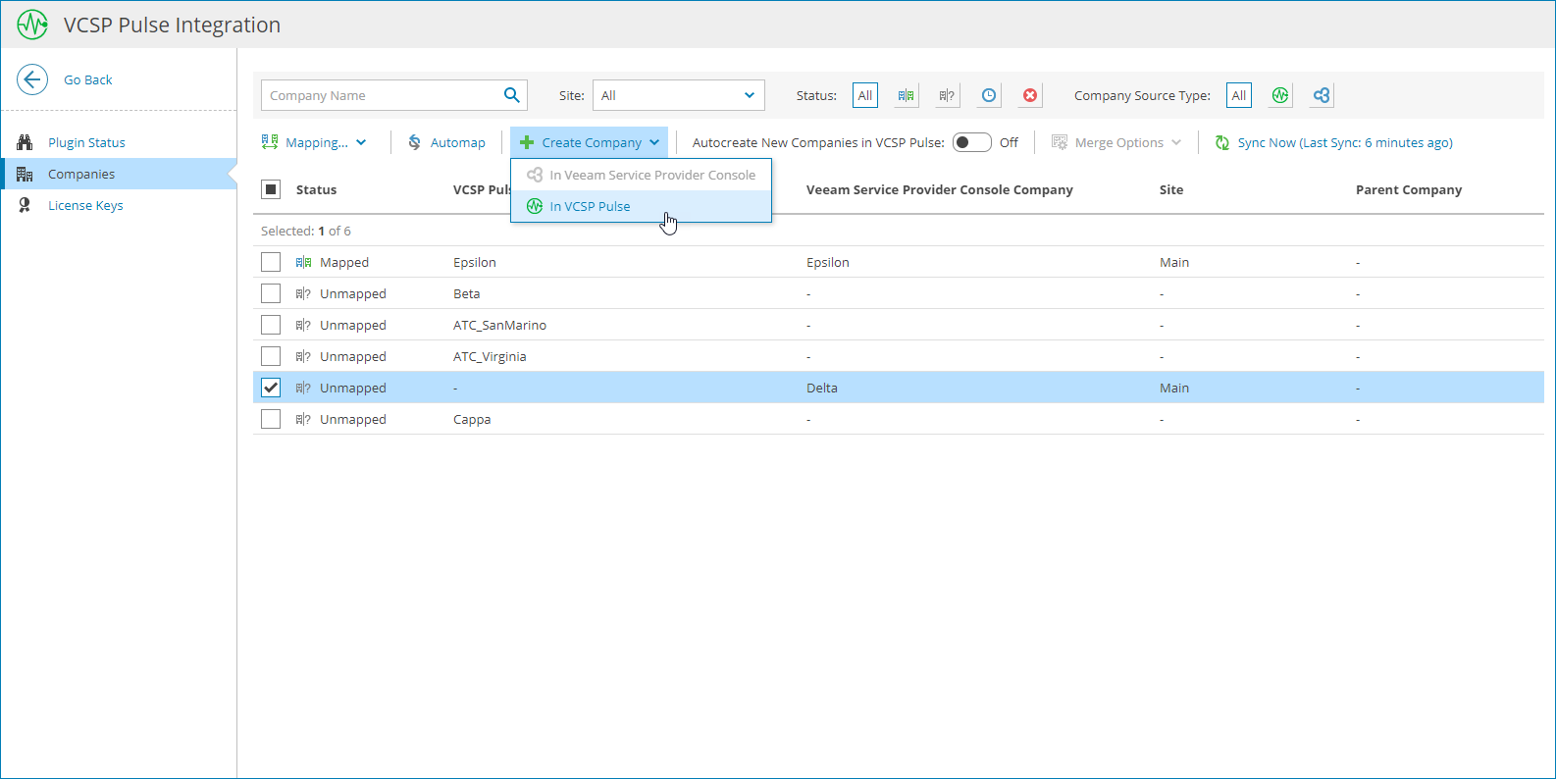
Task: Open Companies in the sidebar
Action: point(119,174)
